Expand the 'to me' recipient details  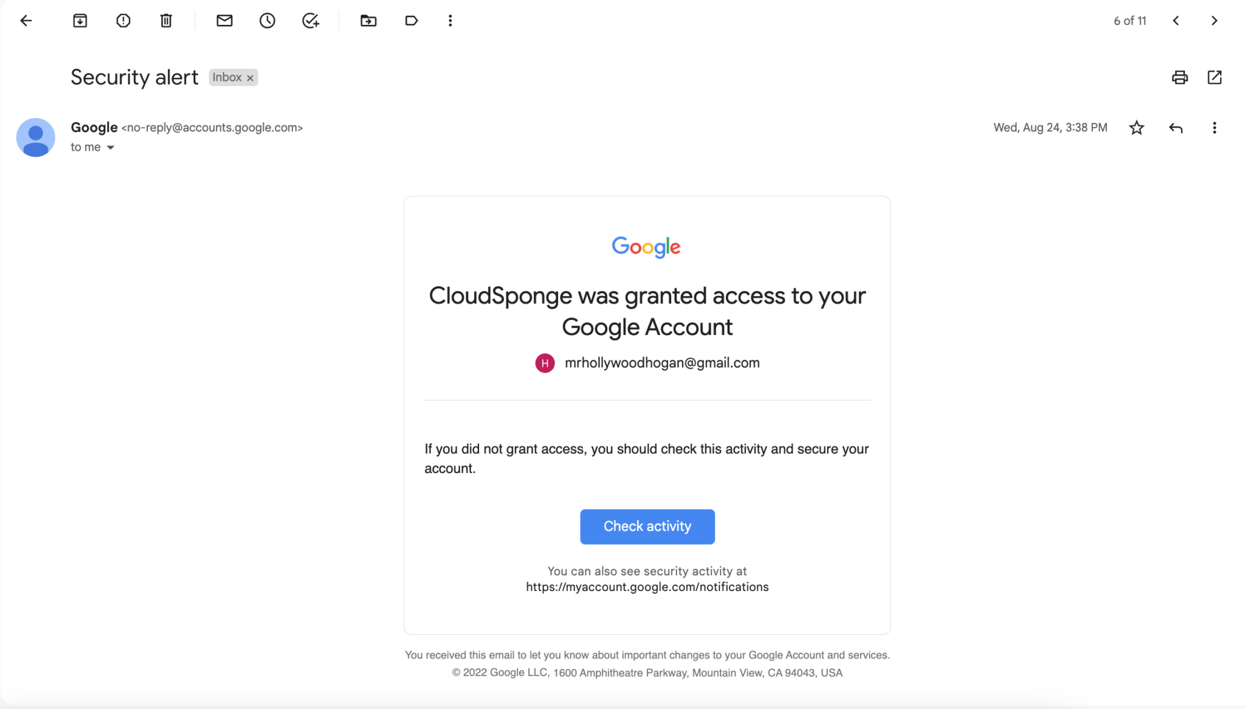110,147
